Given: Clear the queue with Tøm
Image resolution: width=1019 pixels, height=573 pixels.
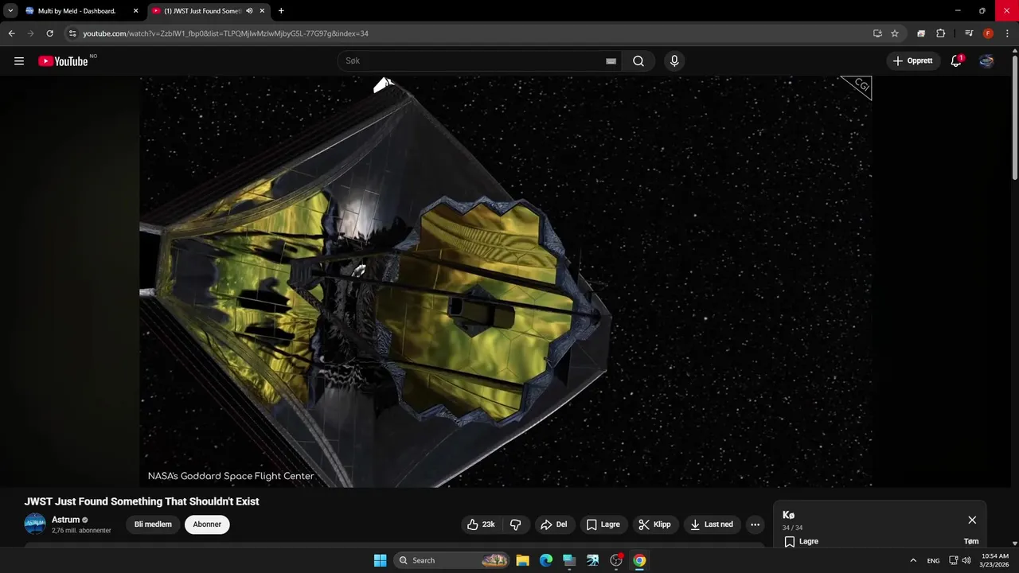Looking at the screenshot, I should (x=971, y=541).
